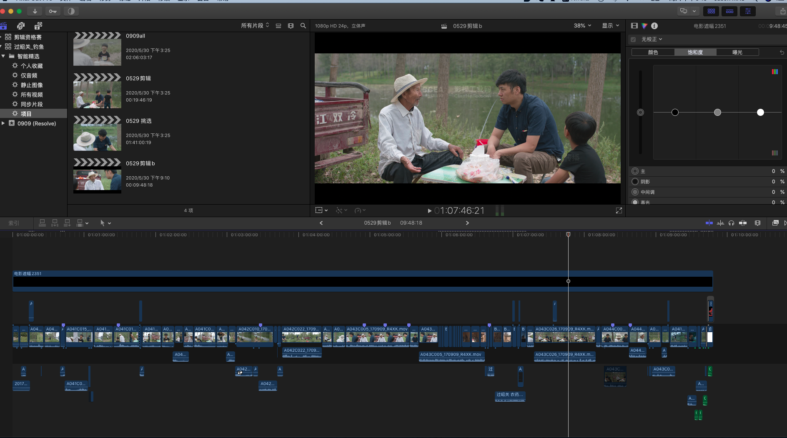Switch to the 曝光 tab
Screen dimensions: 787x438
pos(737,53)
